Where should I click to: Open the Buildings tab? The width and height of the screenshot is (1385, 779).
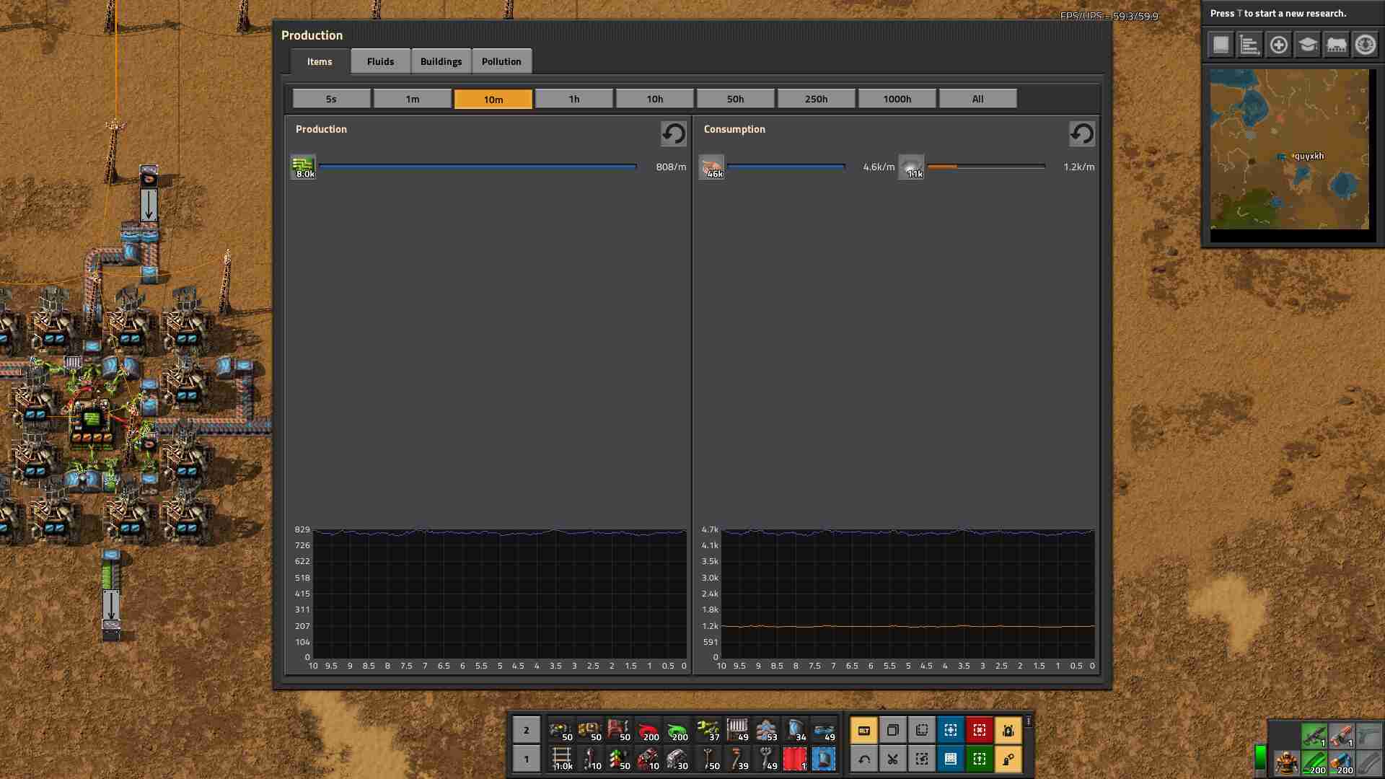(x=441, y=61)
